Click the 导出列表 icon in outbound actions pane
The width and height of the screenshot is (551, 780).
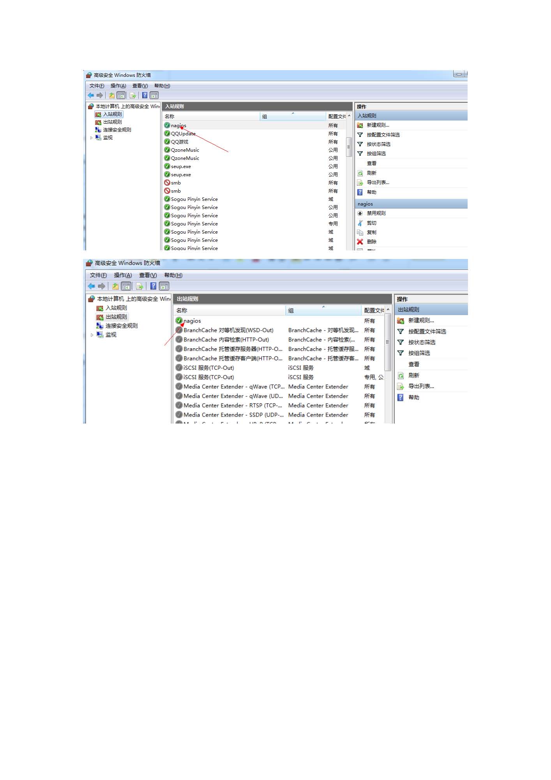coord(401,386)
